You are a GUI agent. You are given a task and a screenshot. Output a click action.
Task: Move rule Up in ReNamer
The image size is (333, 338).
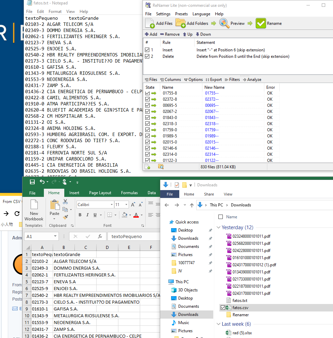pyautogui.click(x=188, y=34)
